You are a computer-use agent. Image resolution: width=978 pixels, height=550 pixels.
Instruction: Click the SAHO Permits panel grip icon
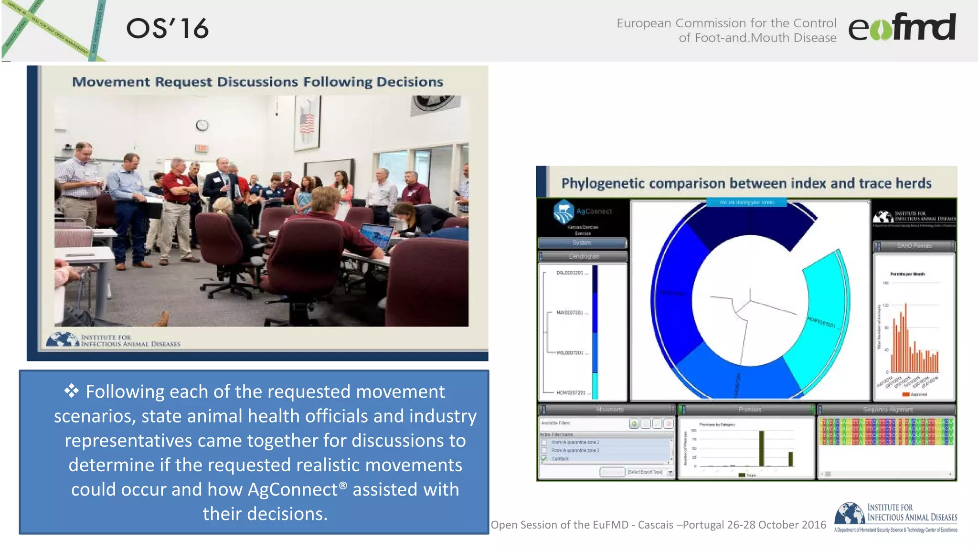tap(878, 246)
